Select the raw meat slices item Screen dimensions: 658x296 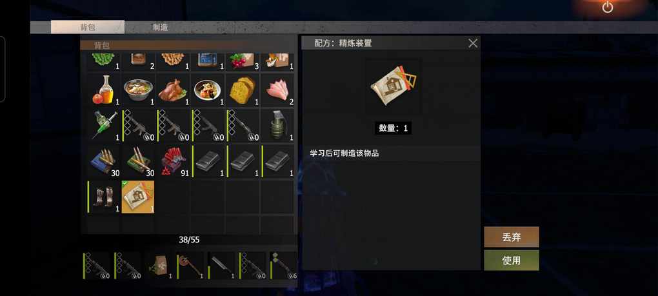click(x=277, y=90)
